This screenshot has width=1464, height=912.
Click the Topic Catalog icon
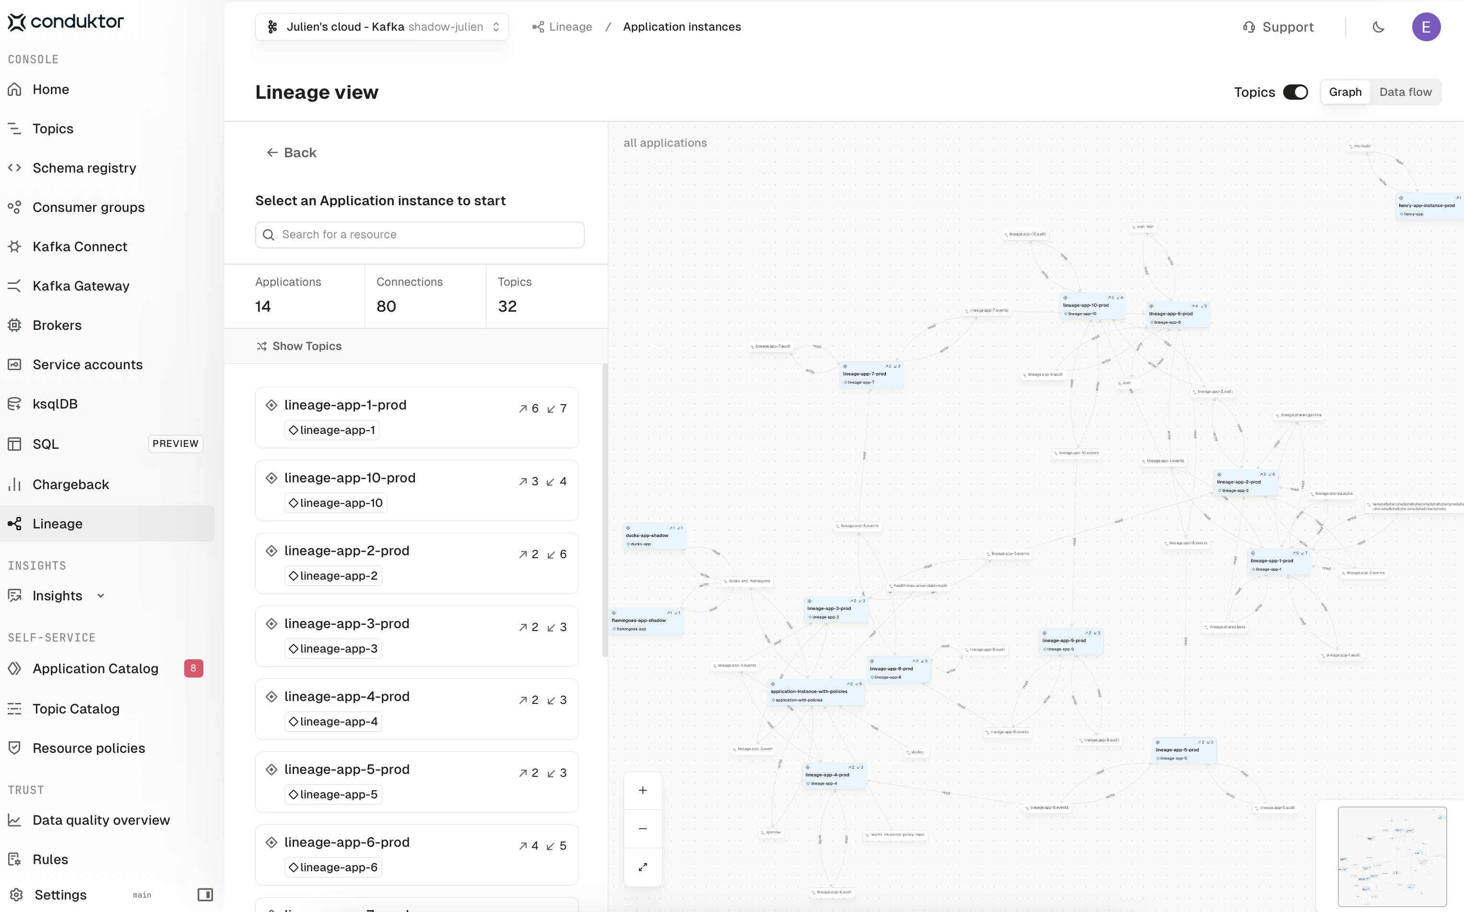14,709
